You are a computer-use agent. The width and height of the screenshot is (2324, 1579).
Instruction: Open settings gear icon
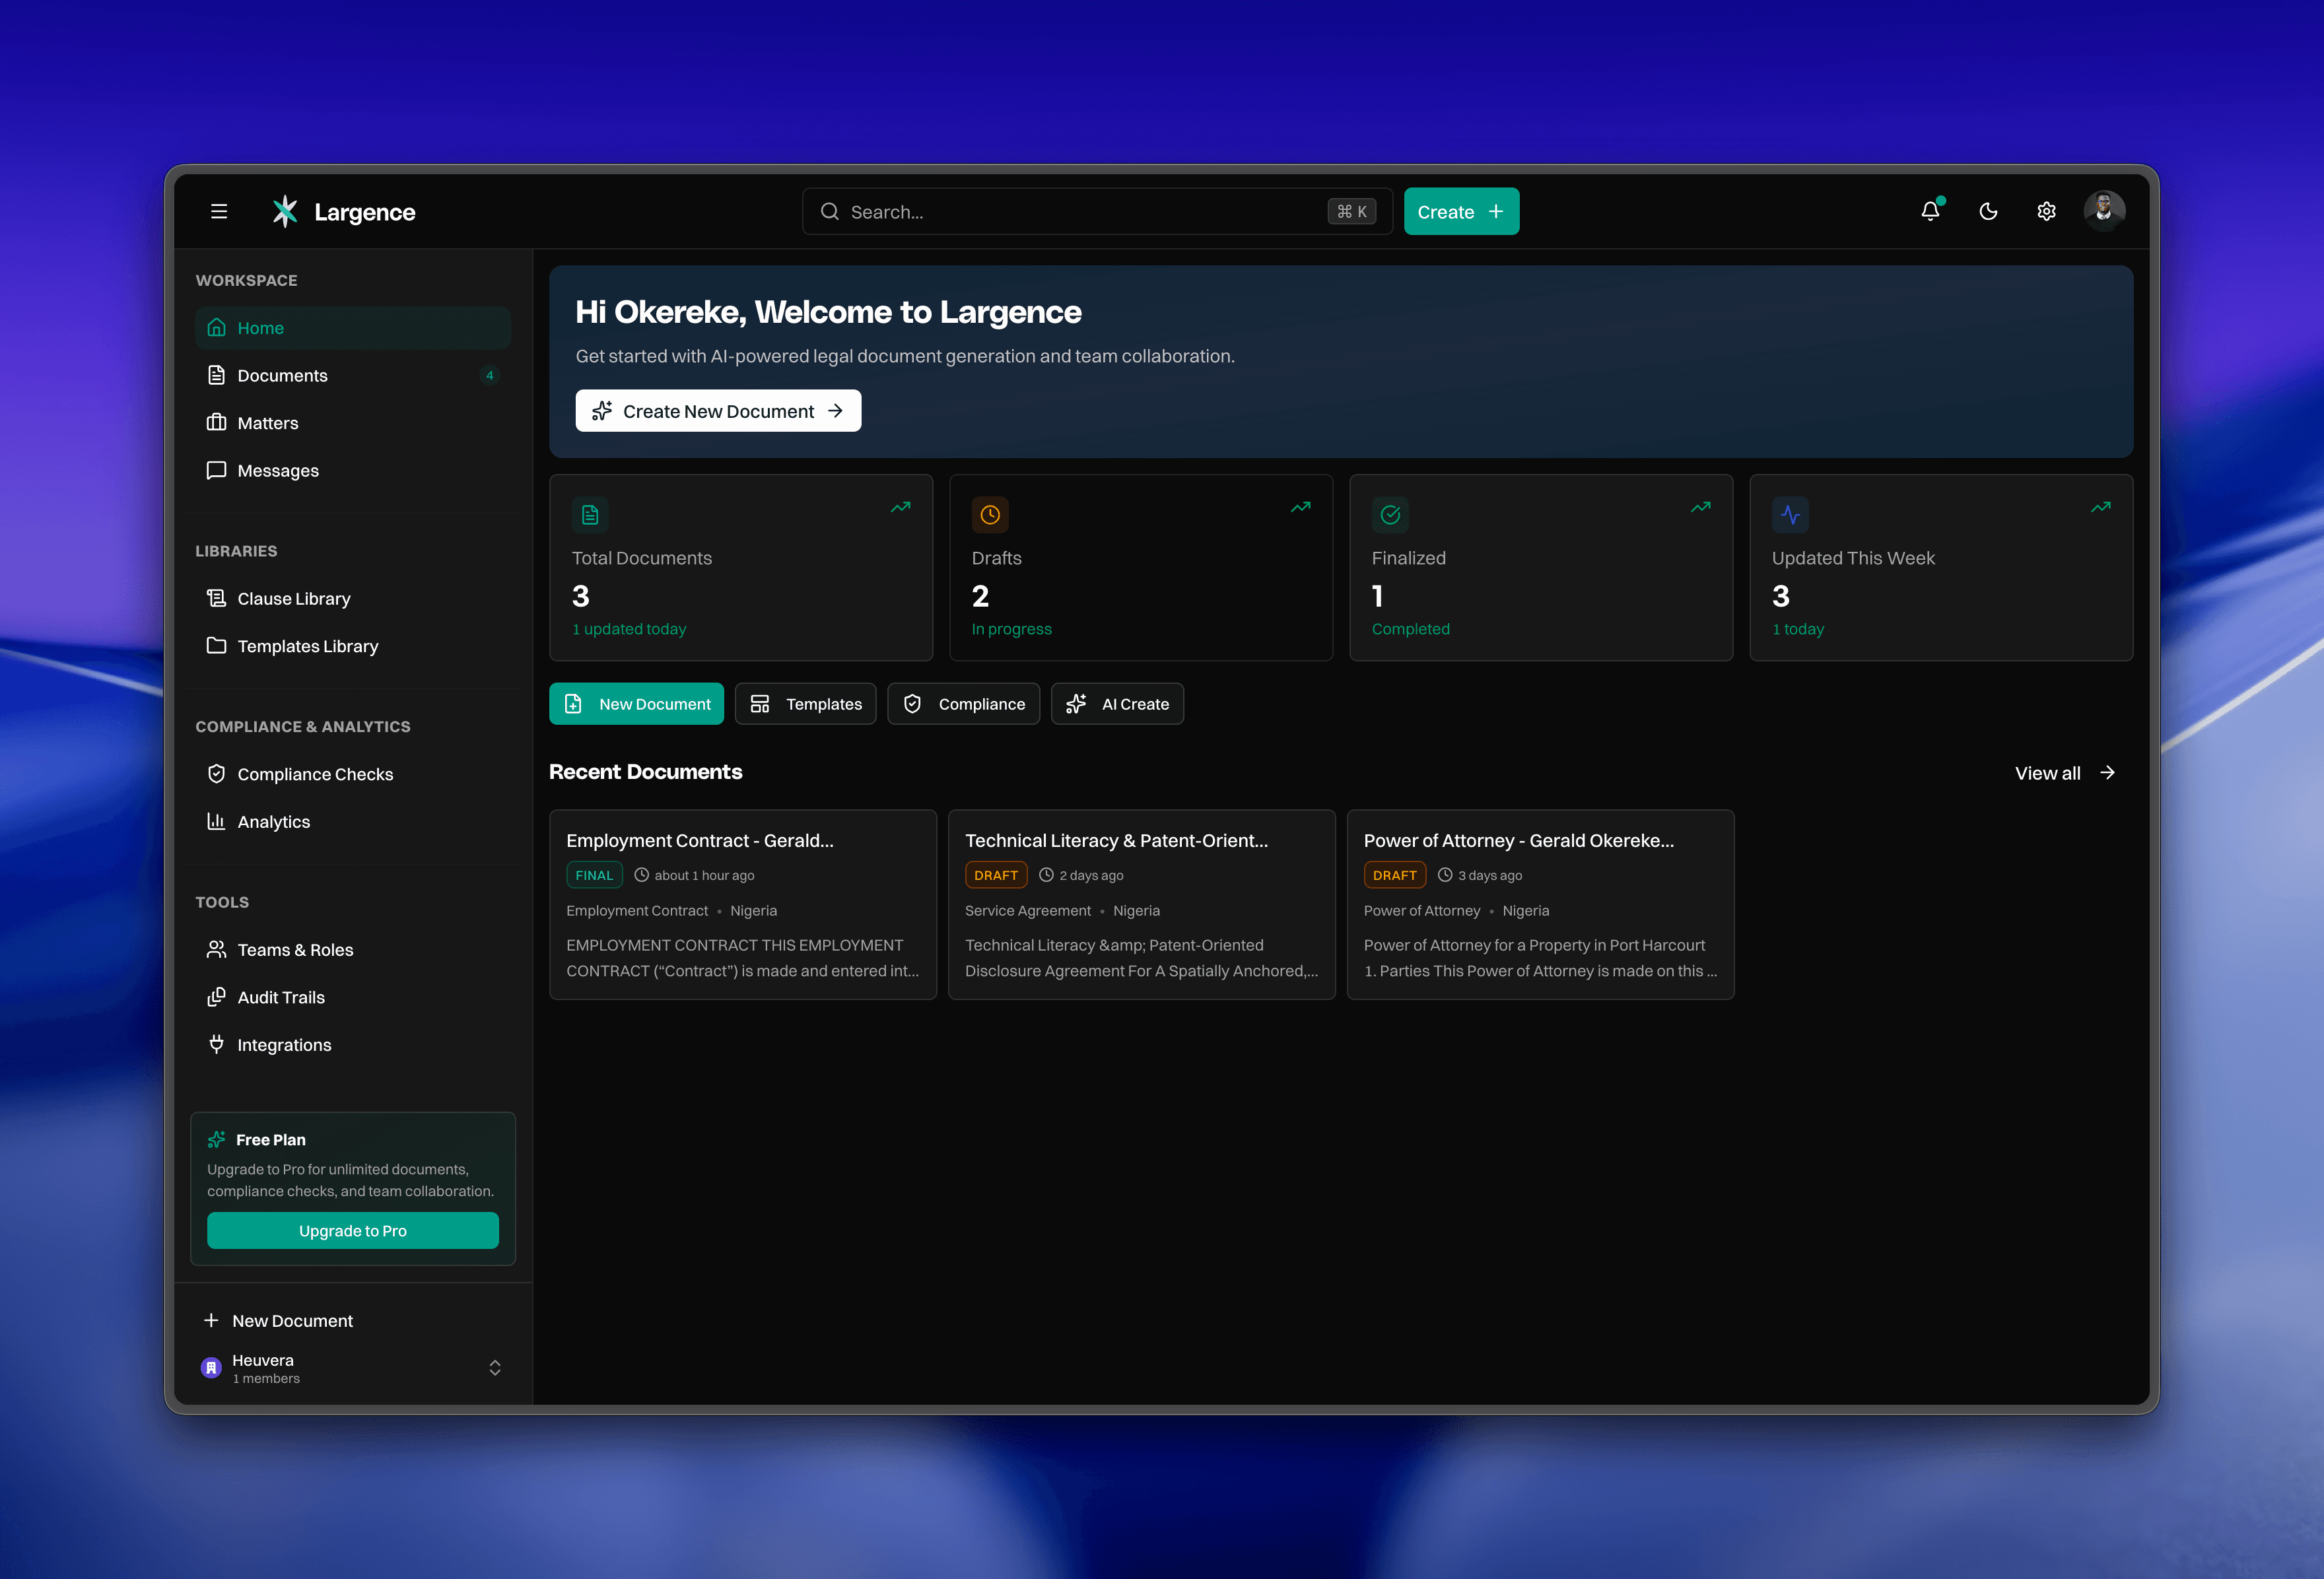point(2046,211)
